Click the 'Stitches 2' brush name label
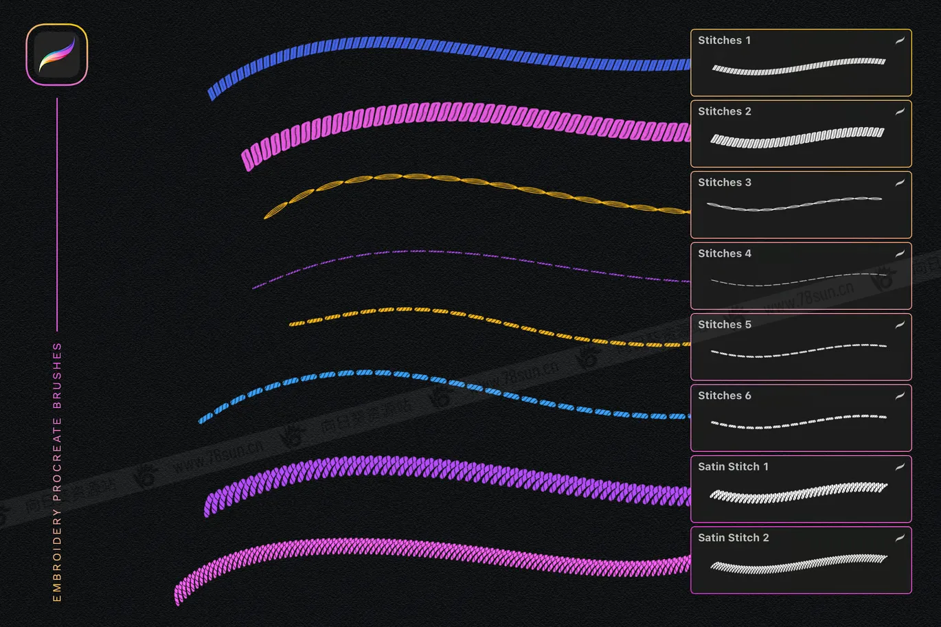 click(724, 111)
